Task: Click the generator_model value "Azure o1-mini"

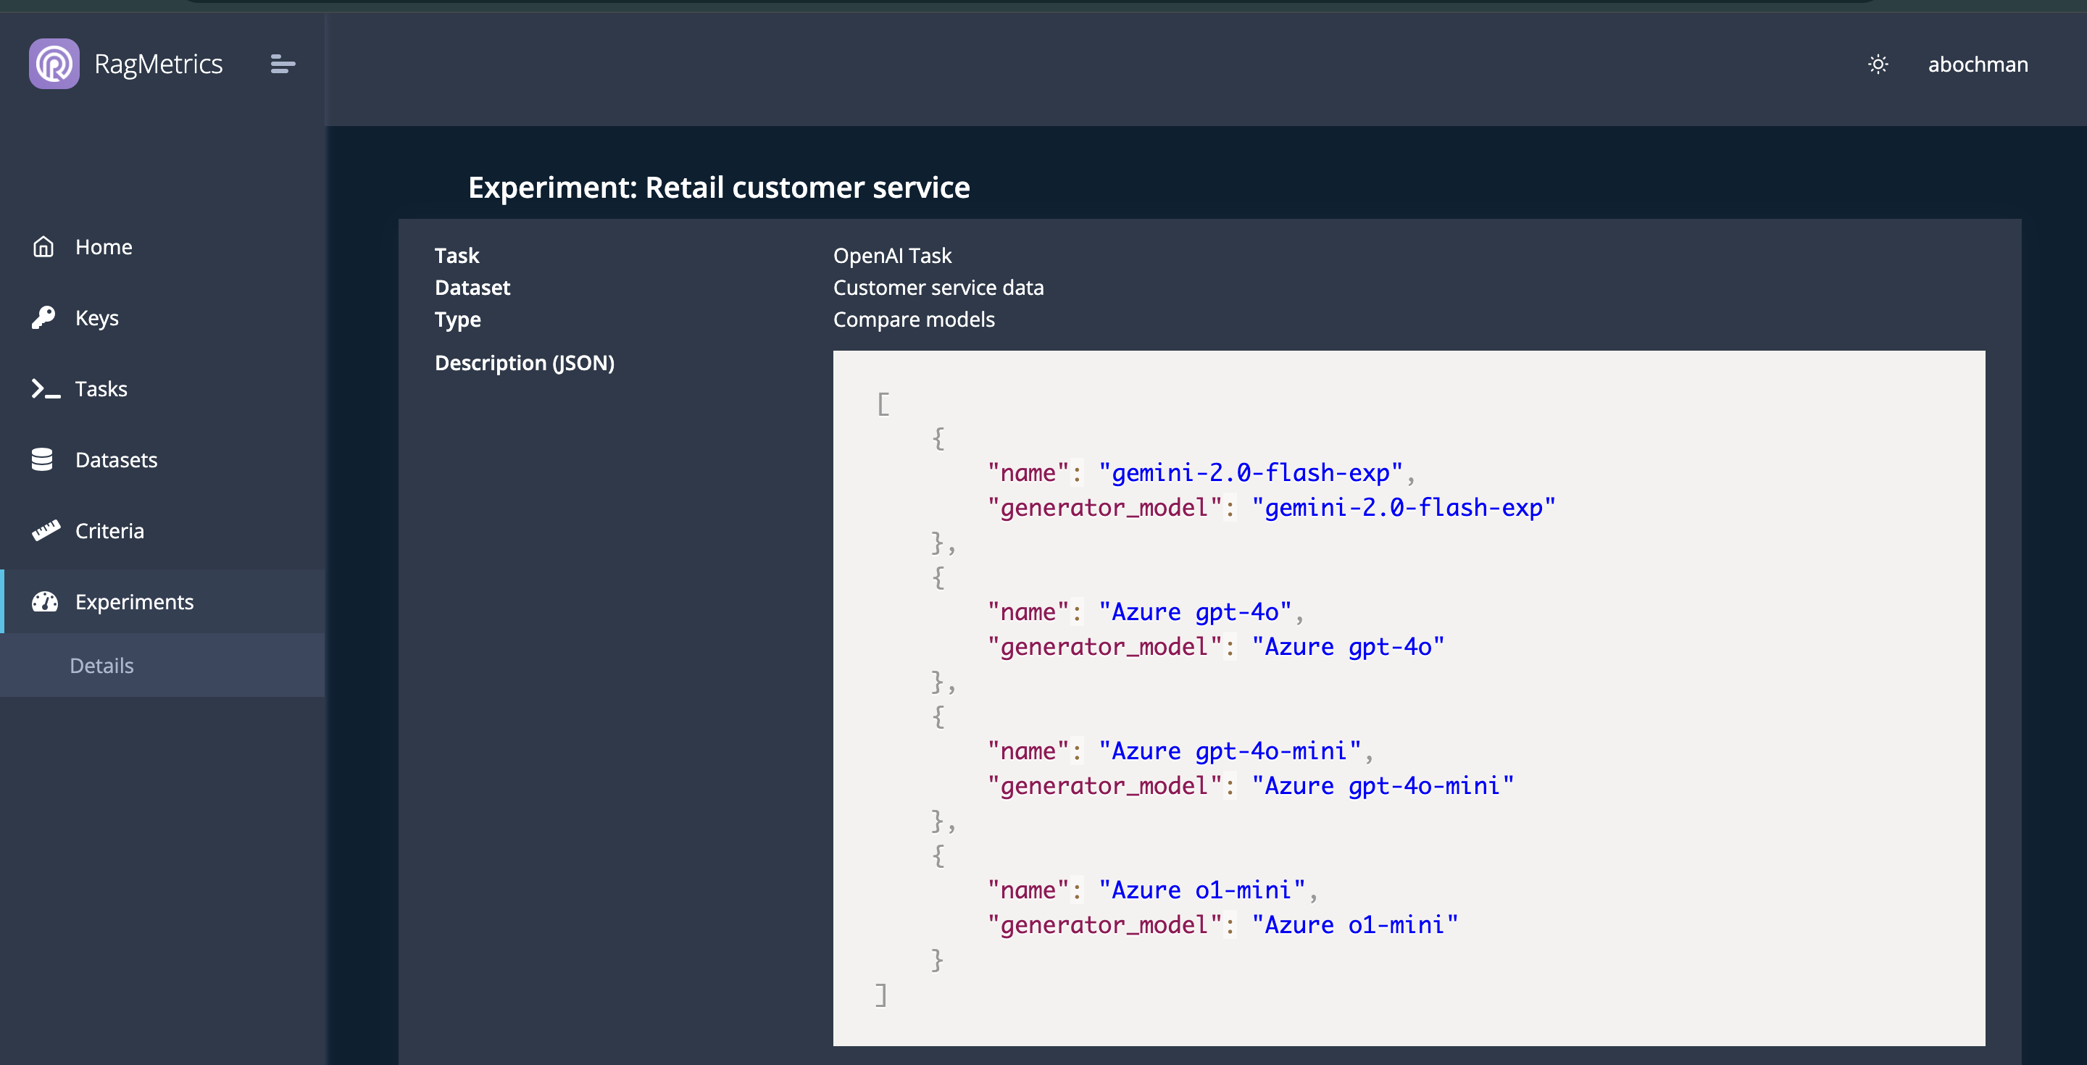Action: (1355, 924)
